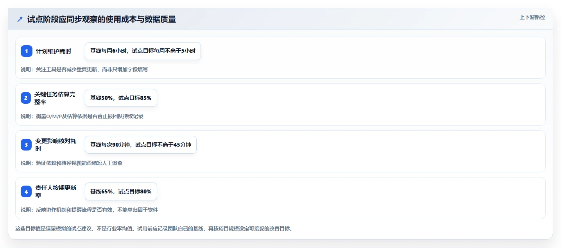Click the number 3 badge
Viewport: 561px width, 248px height.
tap(26, 145)
